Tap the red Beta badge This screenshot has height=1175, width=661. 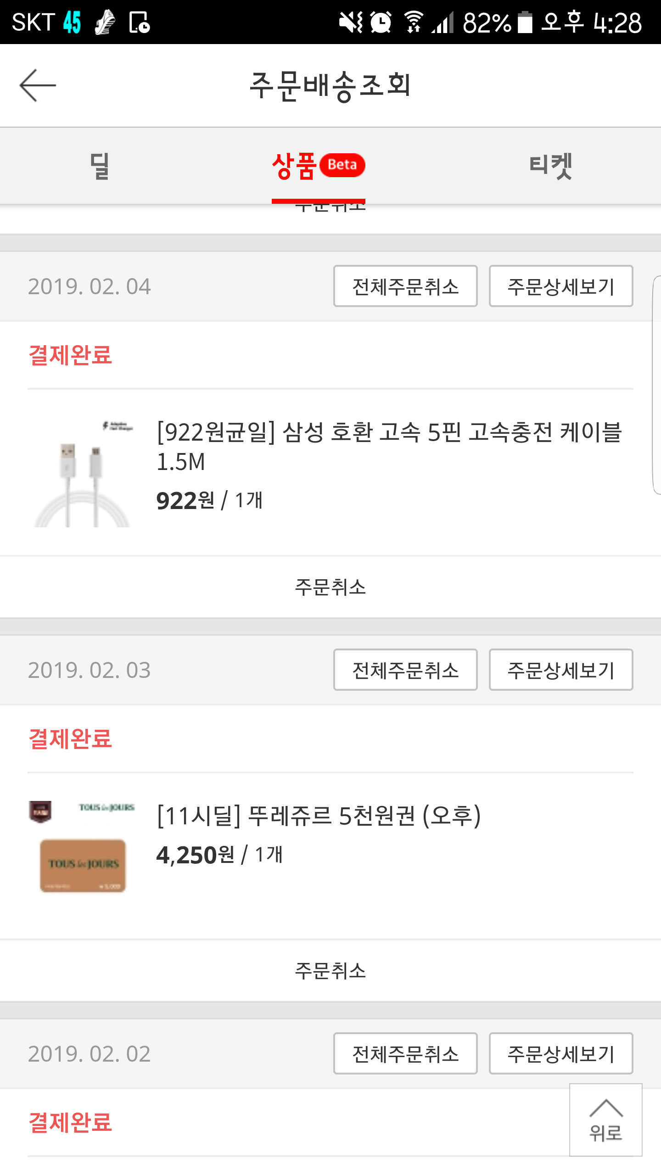342,165
